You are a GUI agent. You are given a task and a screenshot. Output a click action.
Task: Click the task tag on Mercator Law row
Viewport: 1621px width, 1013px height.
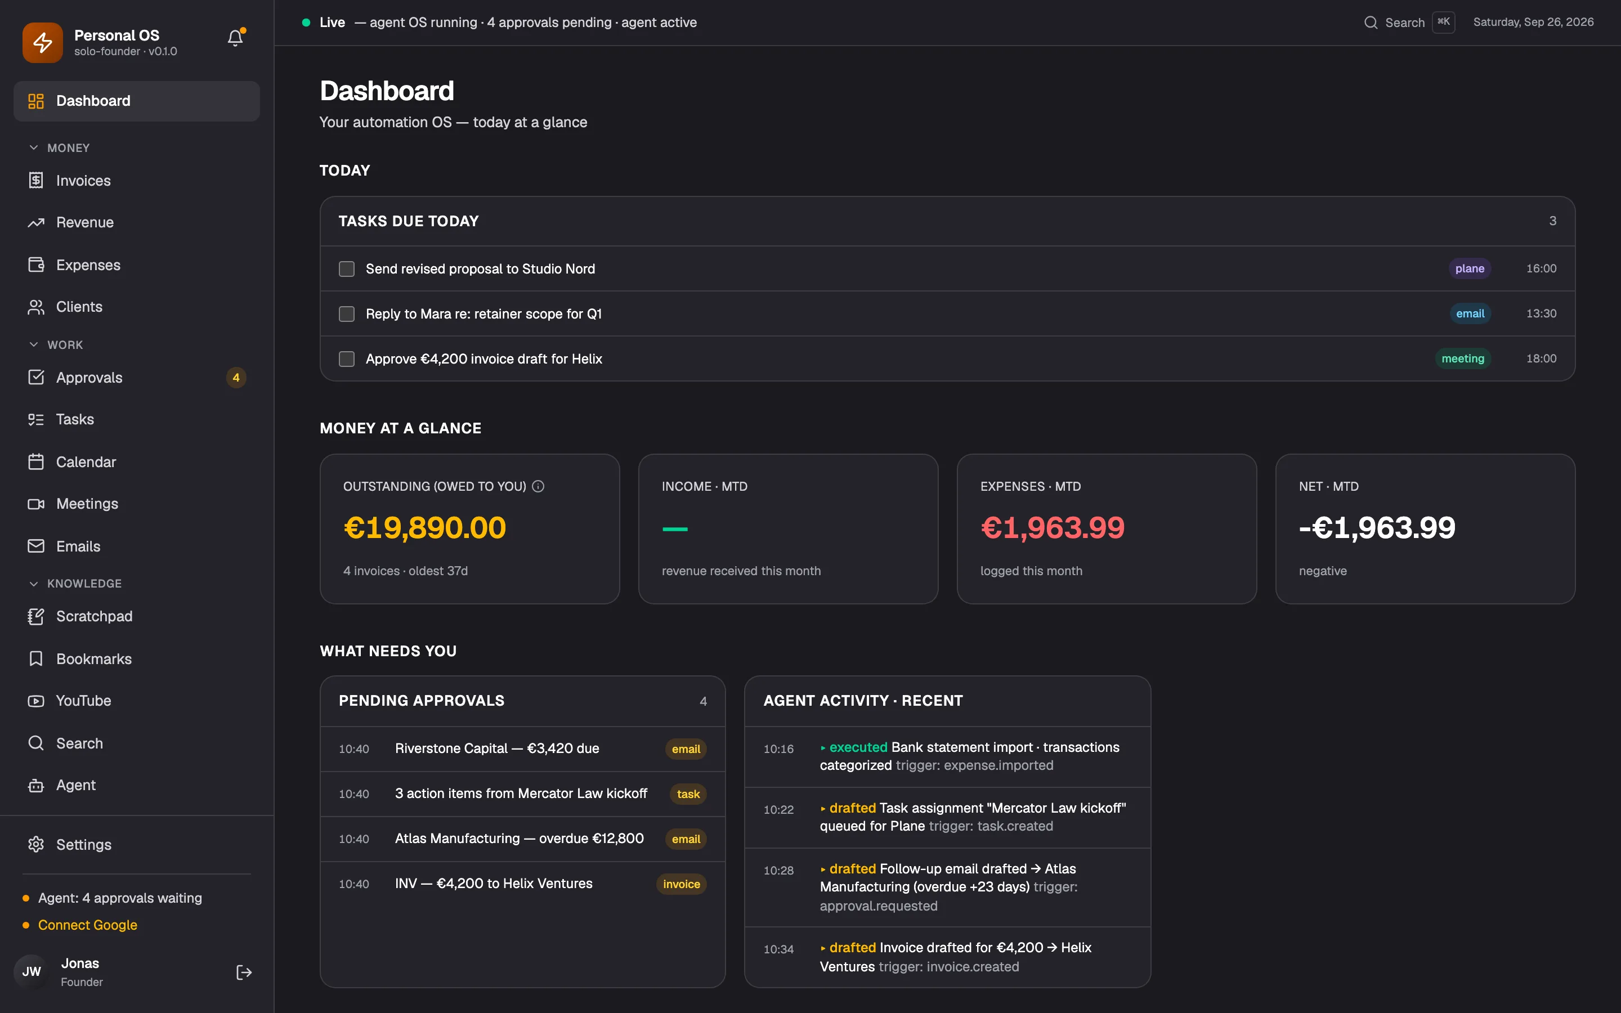click(x=688, y=794)
